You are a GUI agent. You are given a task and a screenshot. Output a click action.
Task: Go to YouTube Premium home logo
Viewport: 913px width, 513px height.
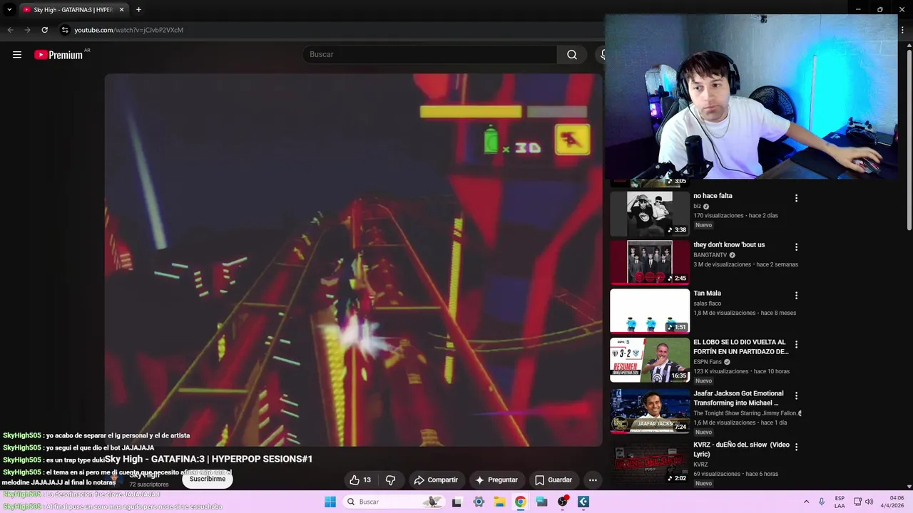point(58,55)
